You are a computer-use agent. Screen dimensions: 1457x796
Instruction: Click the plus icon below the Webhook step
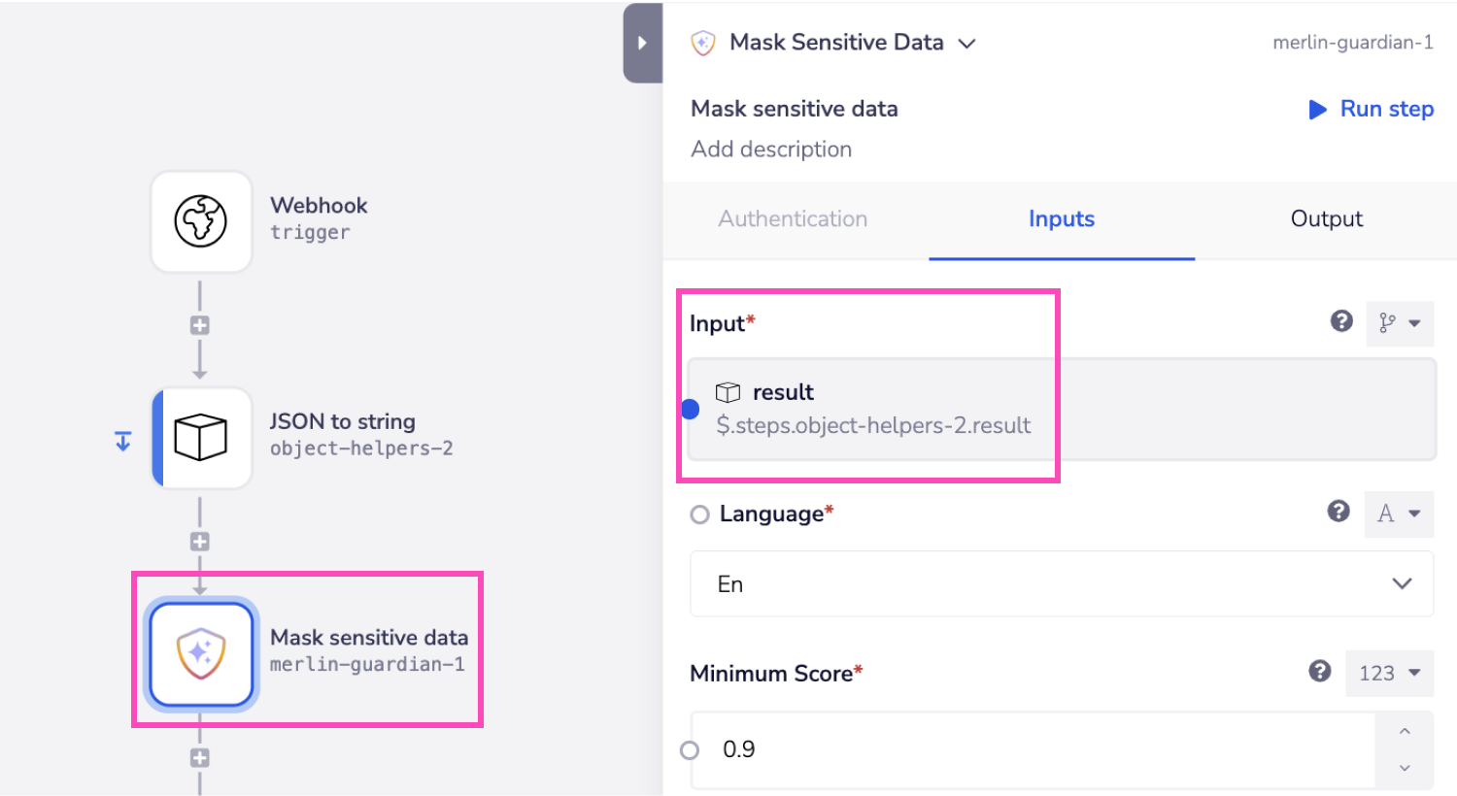click(200, 325)
